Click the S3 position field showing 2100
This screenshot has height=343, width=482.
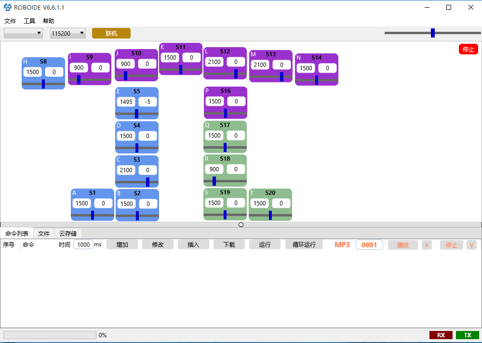126,170
